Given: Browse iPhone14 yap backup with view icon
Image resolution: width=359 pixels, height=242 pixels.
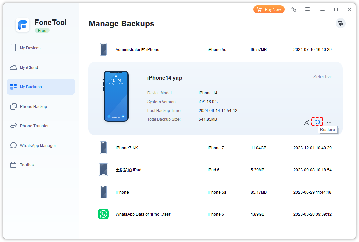Looking at the screenshot, I should pos(306,122).
